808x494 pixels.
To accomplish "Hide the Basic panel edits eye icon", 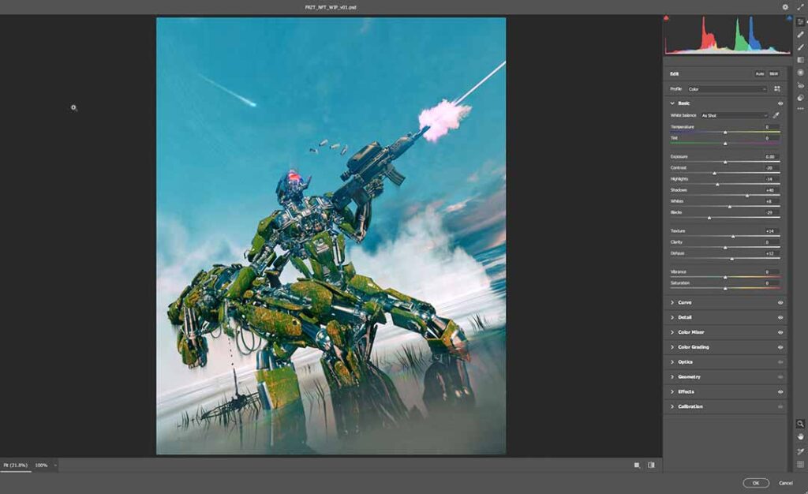I will [x=780, y=103].
